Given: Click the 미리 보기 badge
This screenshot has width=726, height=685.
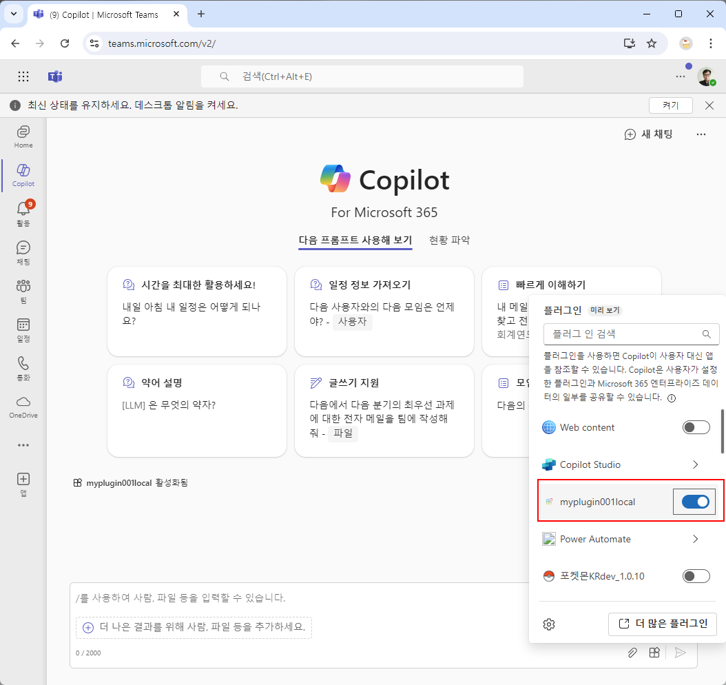Looking at the screenshot, I should click(x=605, y=310).
